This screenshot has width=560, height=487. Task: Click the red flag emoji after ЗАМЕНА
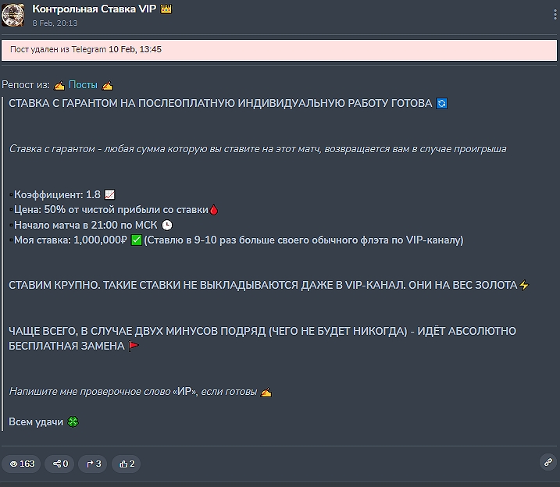pyautogui.click(x=134, y=346)
